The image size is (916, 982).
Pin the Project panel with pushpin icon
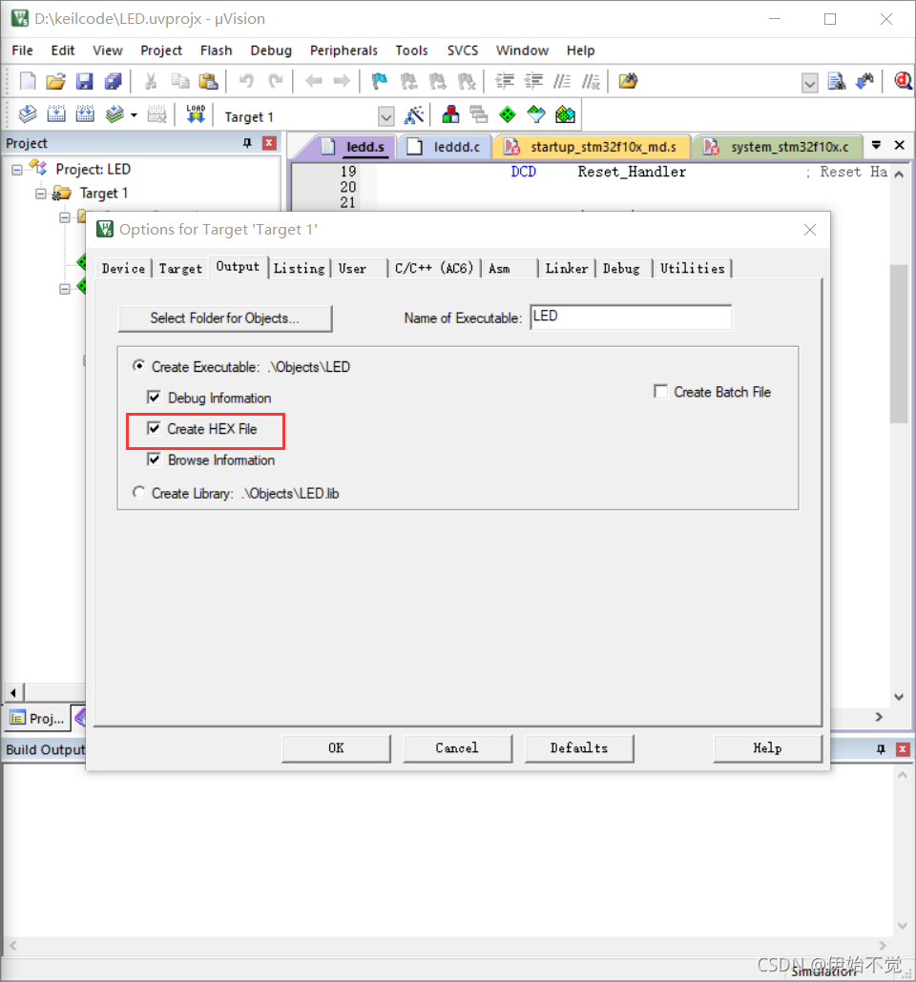point(248,143)
